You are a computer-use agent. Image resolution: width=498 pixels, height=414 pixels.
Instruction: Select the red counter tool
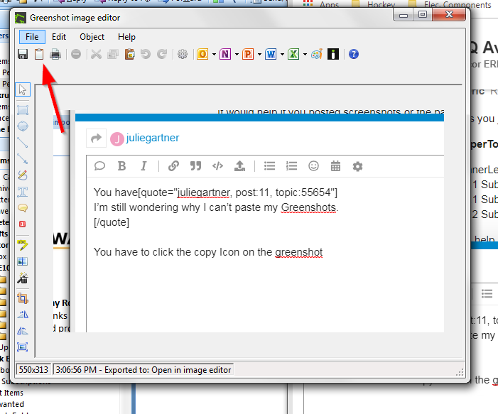tap(23, 224)
